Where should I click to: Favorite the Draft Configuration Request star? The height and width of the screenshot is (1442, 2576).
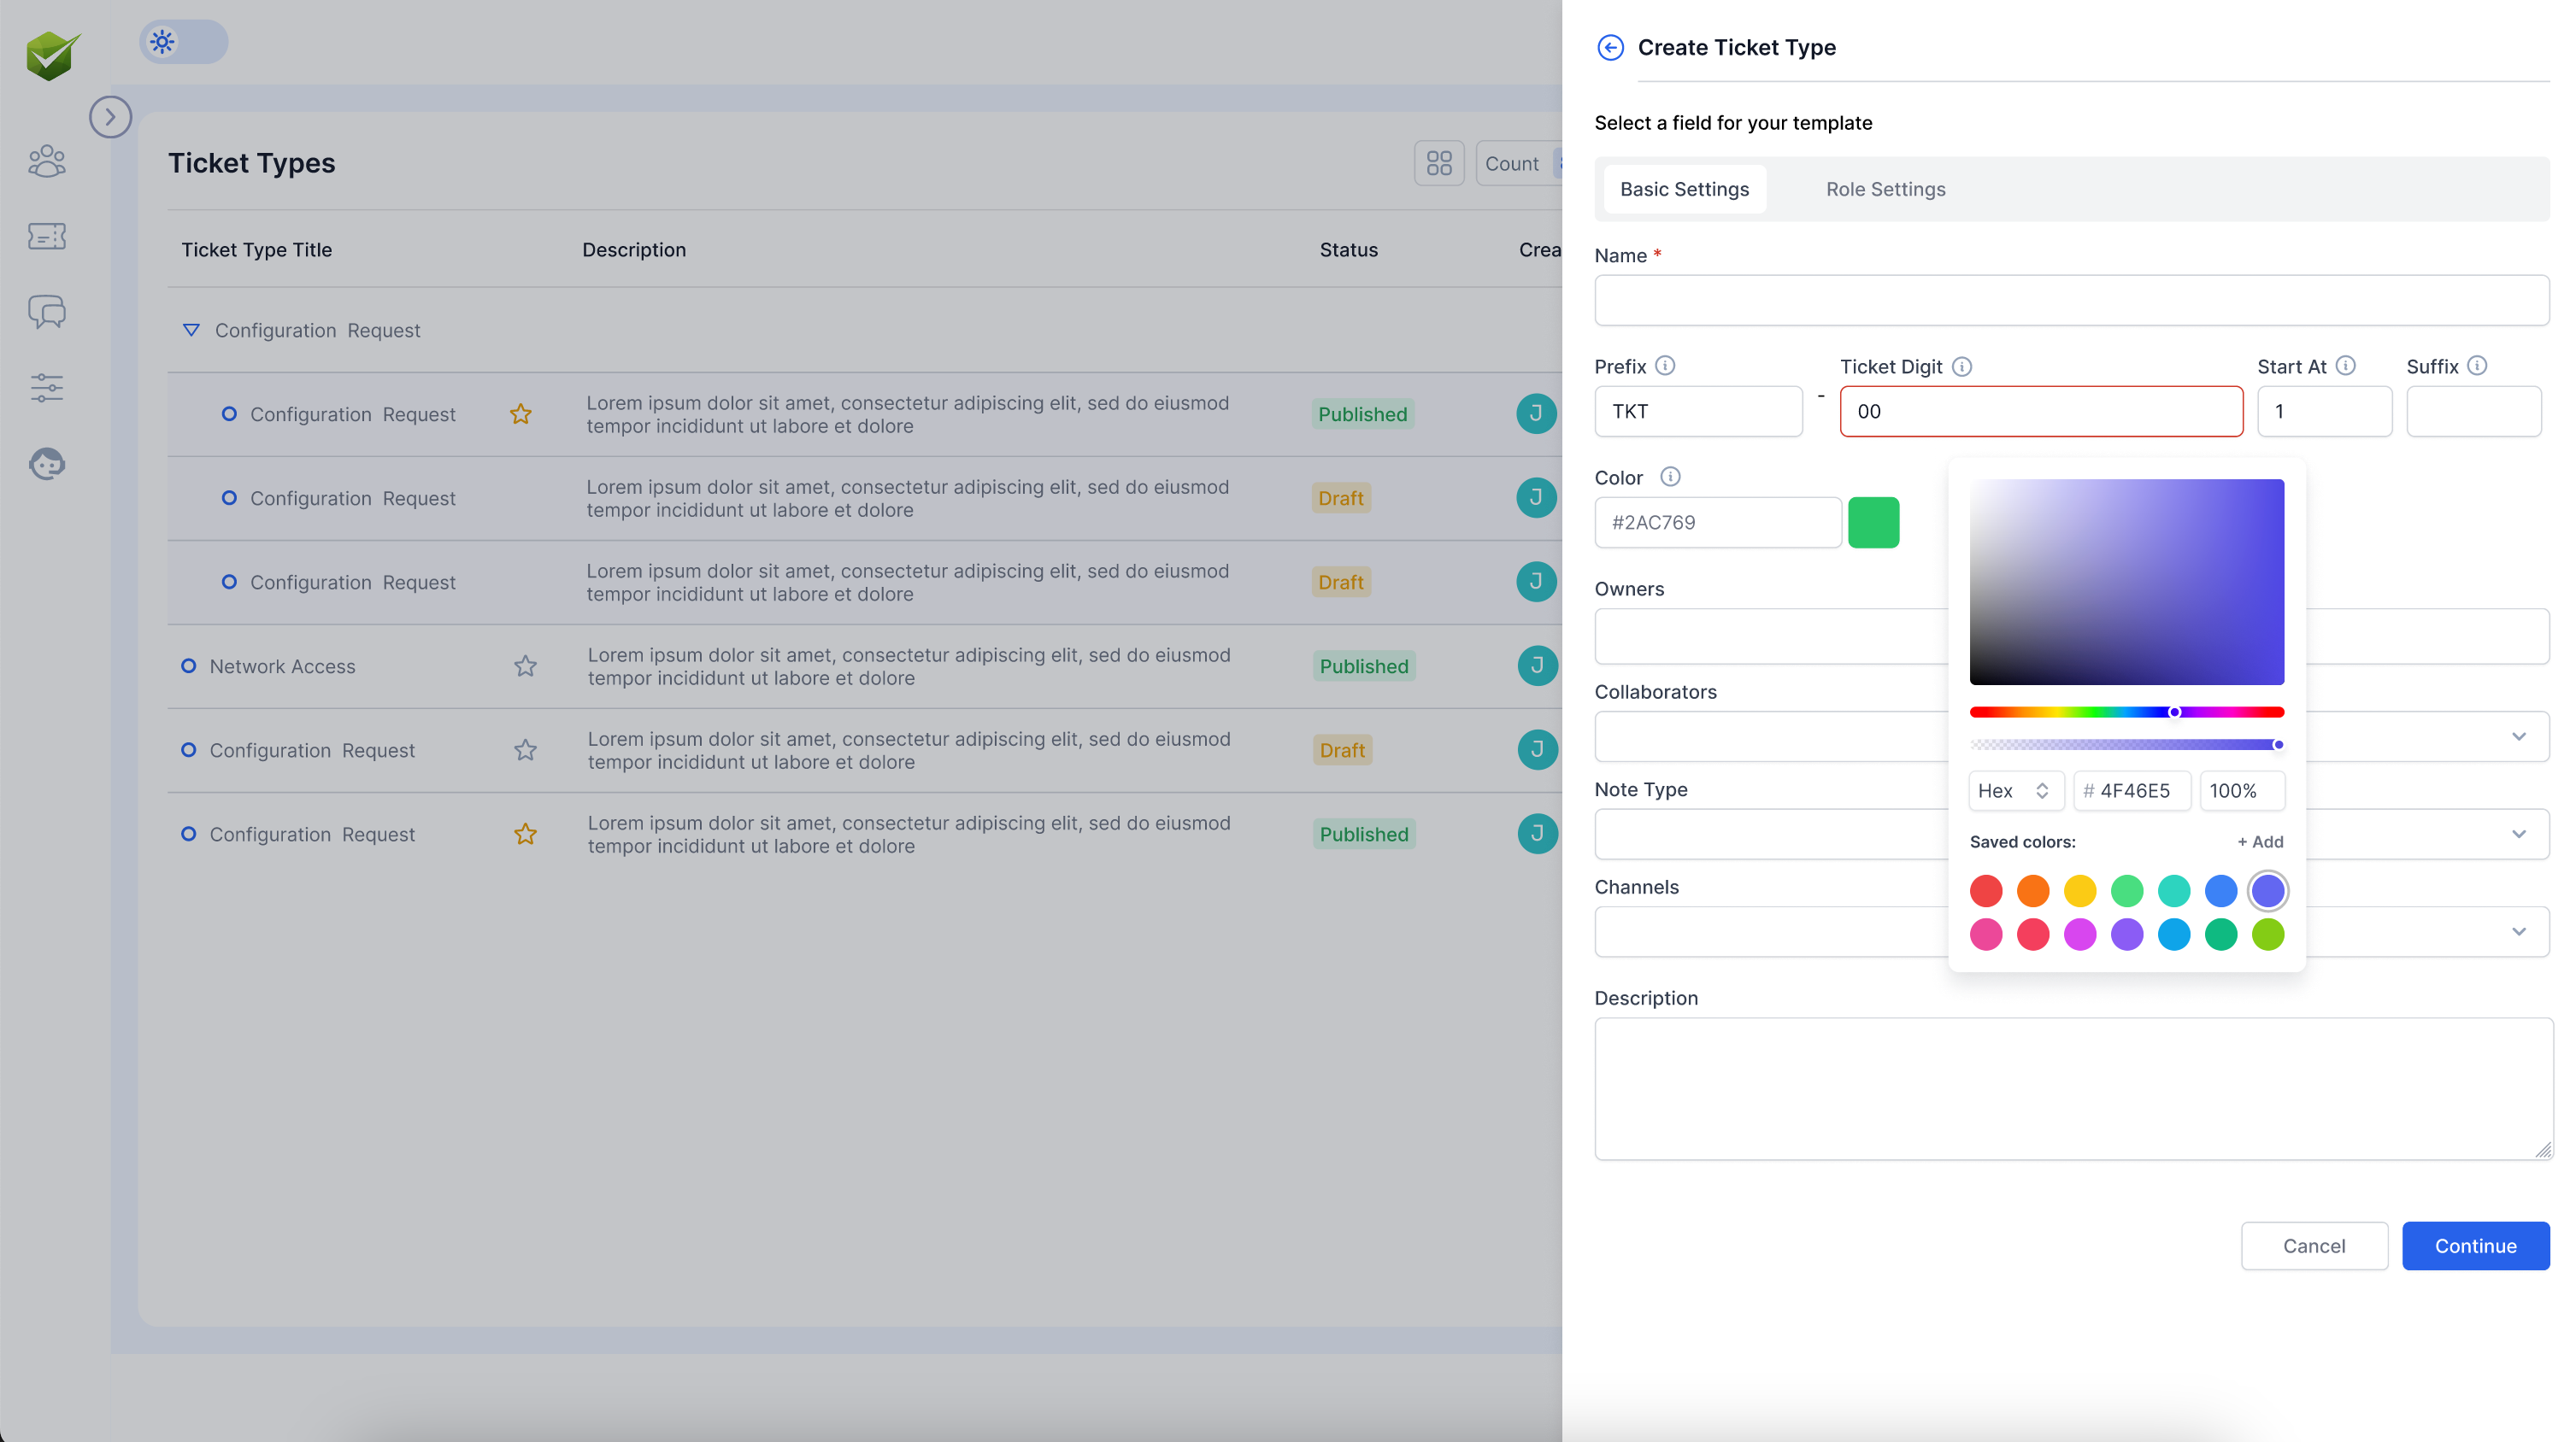click(x=526, y=749)
